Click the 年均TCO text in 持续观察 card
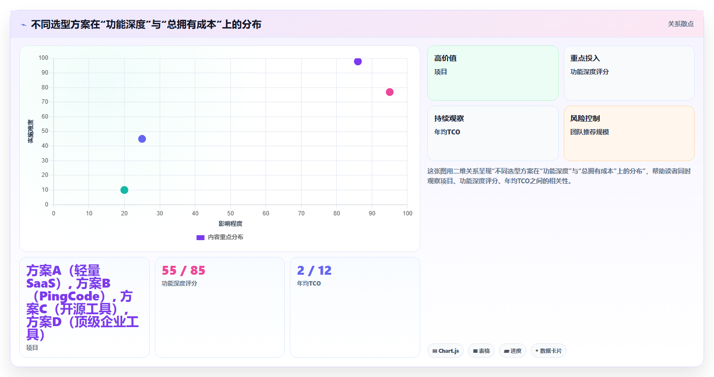This screenshot has width=714, height=377. click(447, 132)
